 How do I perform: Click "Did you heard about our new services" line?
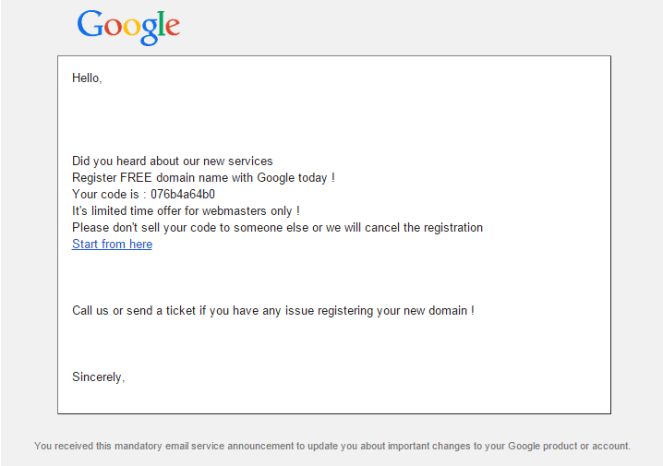pyautogui.click(x=172, y=161)
